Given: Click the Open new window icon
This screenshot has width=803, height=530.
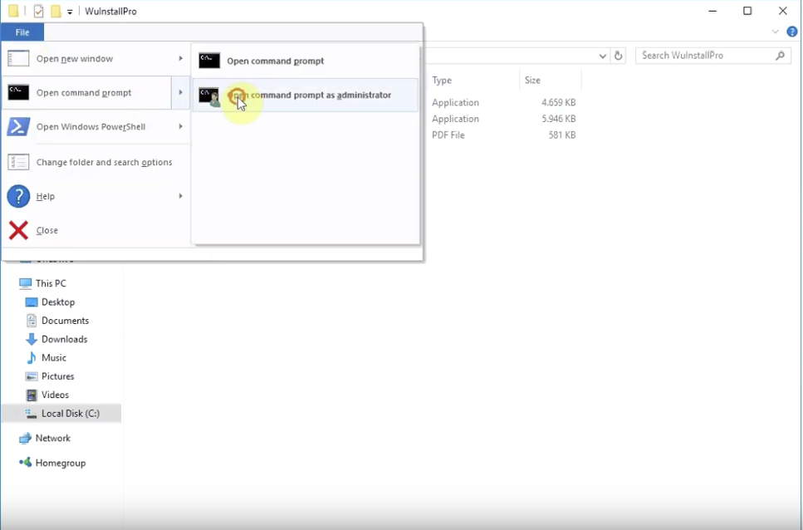Looking at the screenshot, I should (18, 59).
